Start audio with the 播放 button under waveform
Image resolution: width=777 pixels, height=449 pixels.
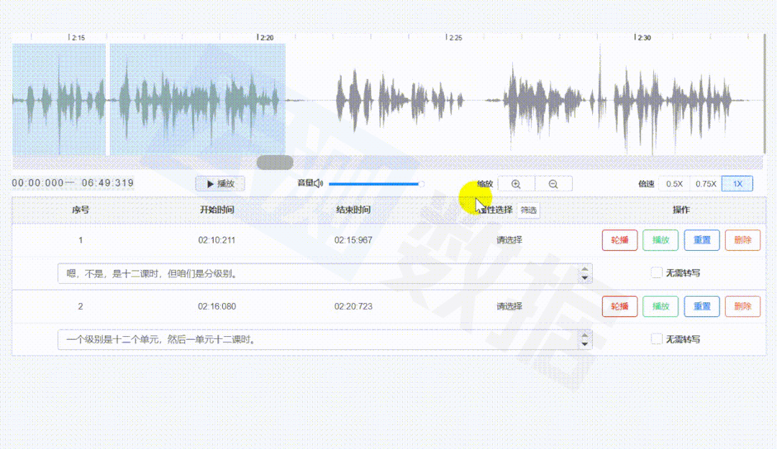coord(220,184)
